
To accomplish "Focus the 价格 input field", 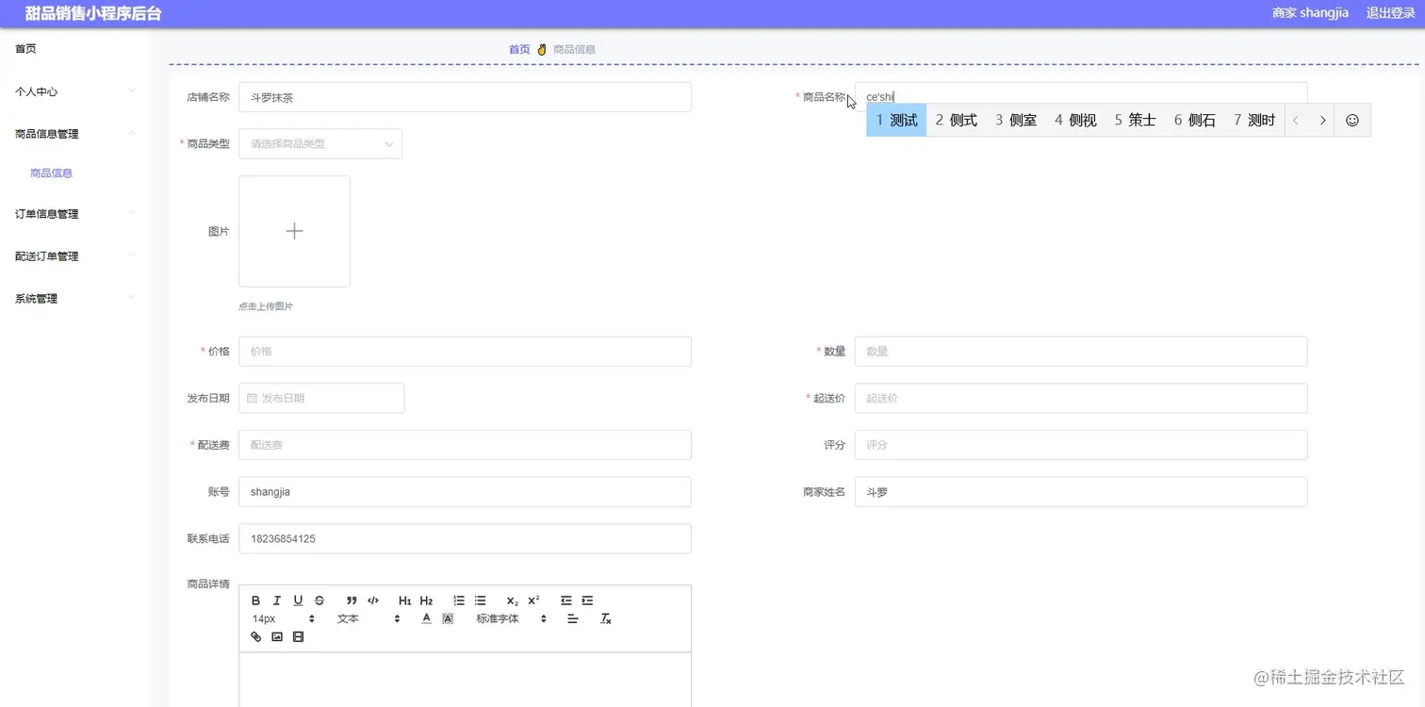I will tap(465, 352).
